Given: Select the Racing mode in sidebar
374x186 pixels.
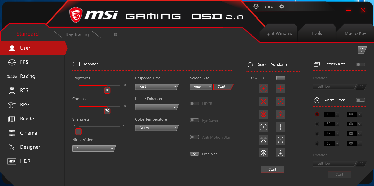Looking at the screenshot, I should (32, 76).
